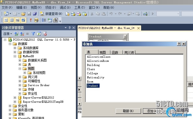
Task: Click the Add New Derived Table icon
Action: [x=56, y=20]
